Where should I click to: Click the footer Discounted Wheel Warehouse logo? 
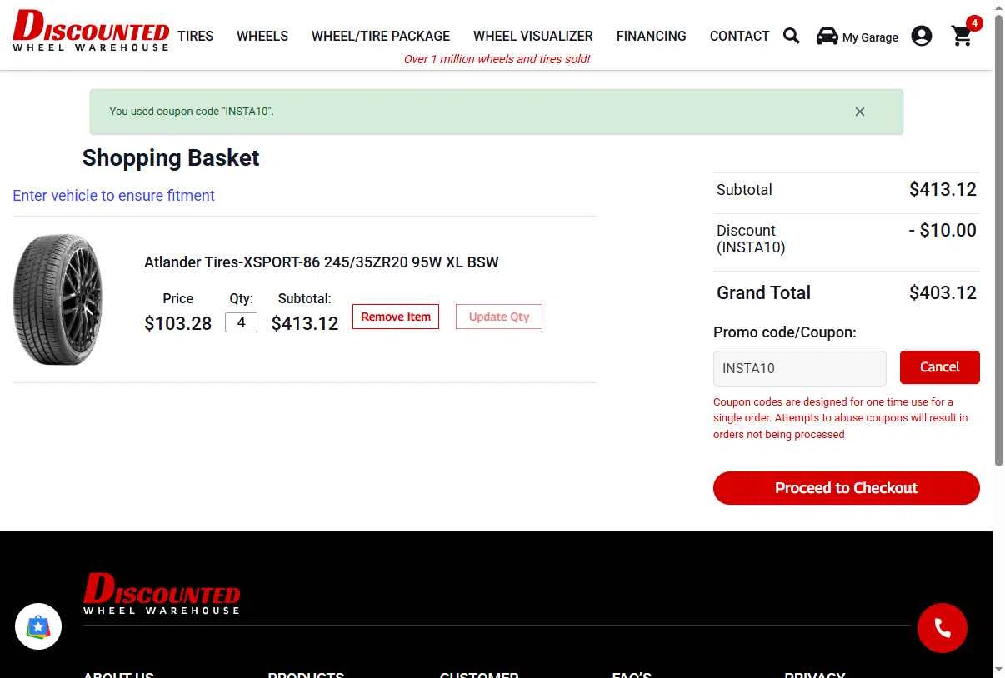(162, 594)
